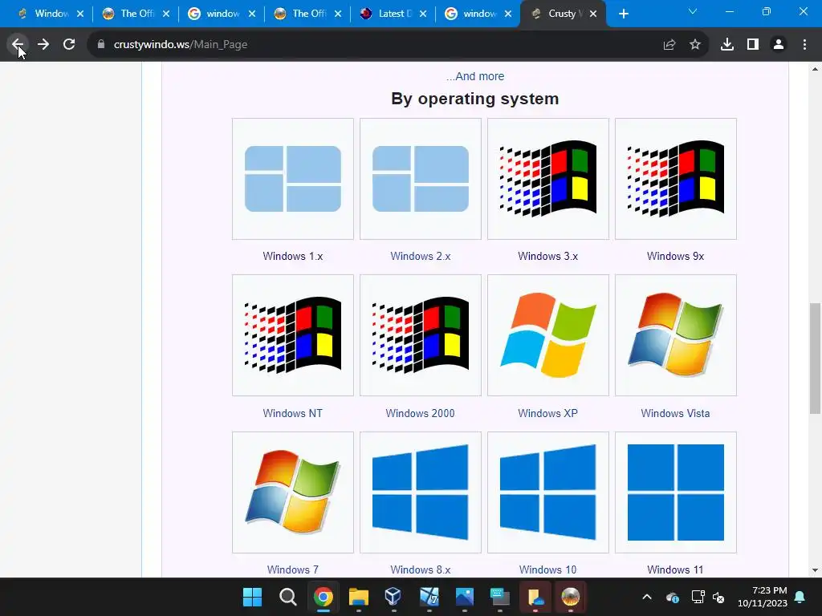Open the Windows Vista logo thumbnail
The image size is (822, 616).
pyautogui.click(x=676, y=335)
